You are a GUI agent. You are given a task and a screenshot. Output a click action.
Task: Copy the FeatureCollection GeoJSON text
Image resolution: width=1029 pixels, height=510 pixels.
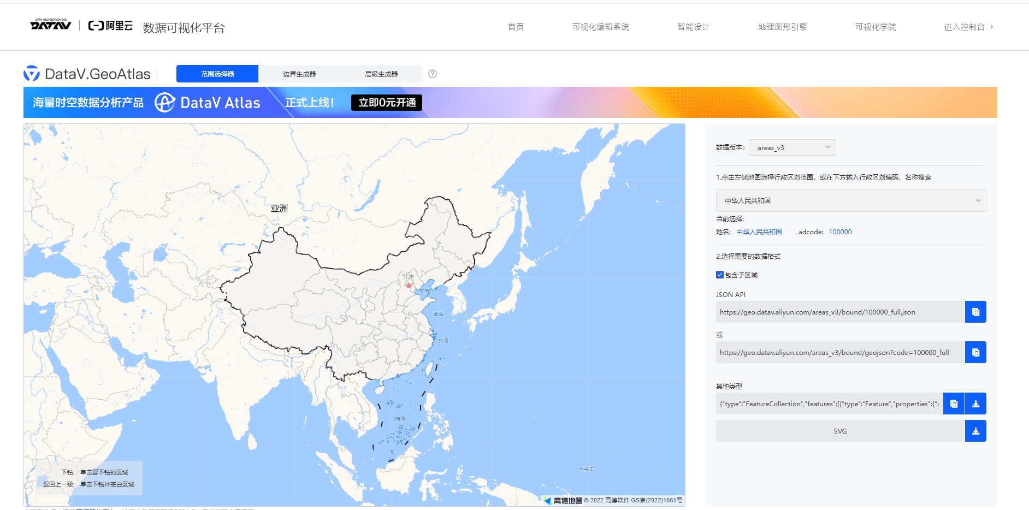coord(954,404)
